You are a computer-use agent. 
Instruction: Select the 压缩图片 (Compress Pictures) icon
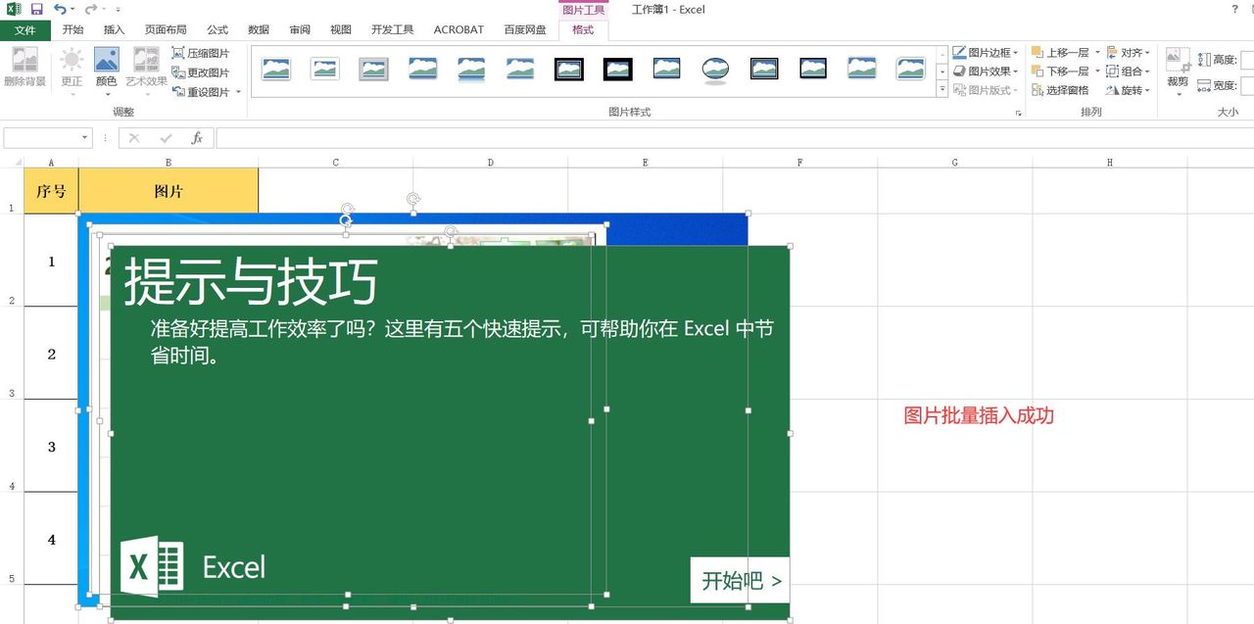click(203, 53)
